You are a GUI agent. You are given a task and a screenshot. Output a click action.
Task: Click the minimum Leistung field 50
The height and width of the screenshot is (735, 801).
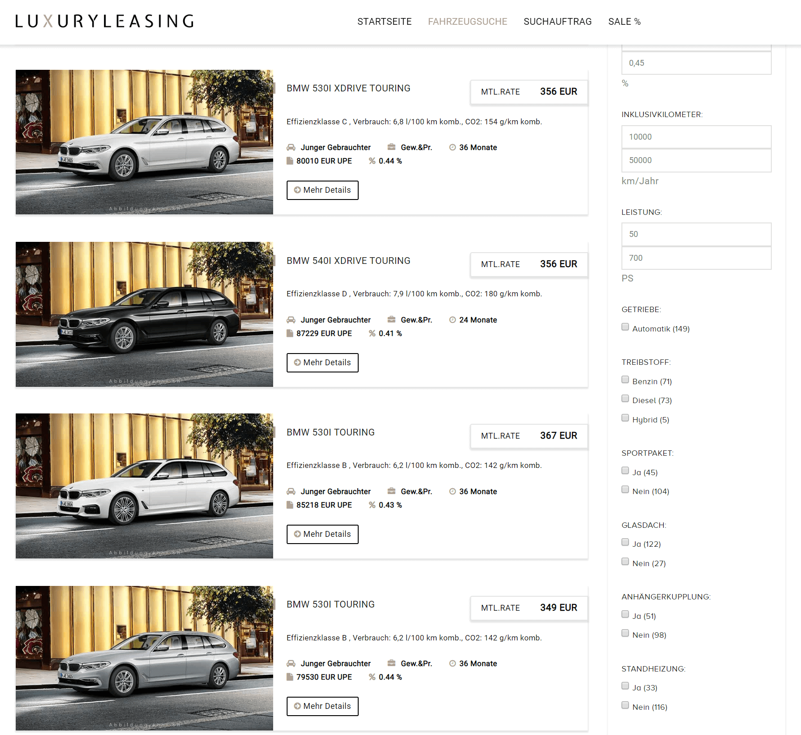[696, 234]
